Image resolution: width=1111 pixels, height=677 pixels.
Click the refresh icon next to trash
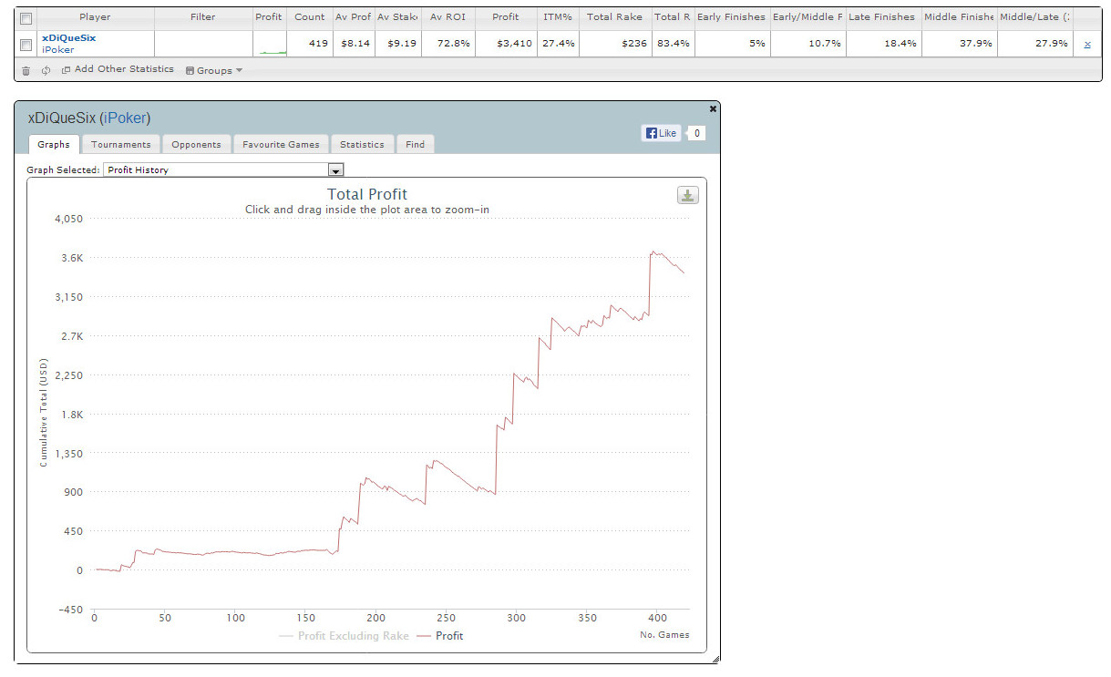46,70
